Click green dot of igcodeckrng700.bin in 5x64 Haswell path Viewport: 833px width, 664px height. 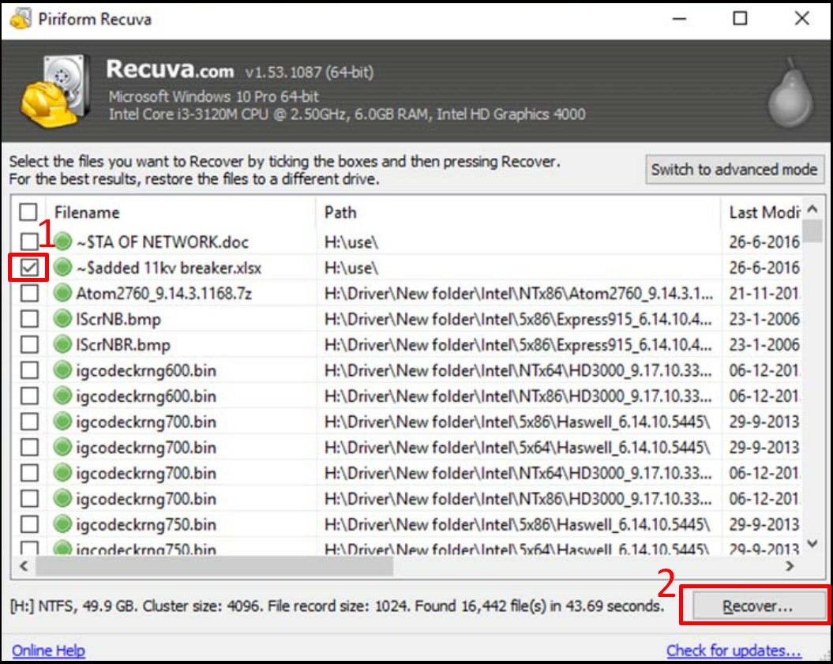click(62, 447)
